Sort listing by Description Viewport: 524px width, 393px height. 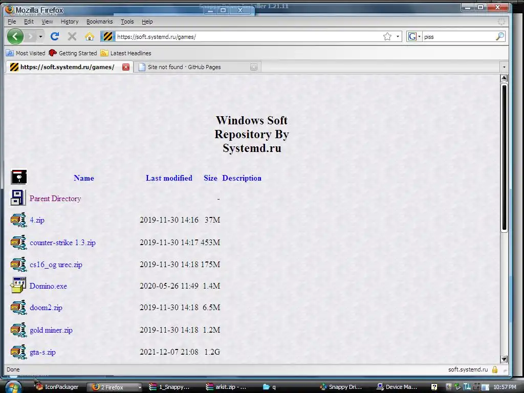(242, 178)
